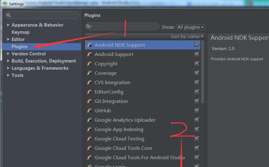This screenshot has height=167, width=269.
Task: Click the Git Integration plugin icon
Action: 89,101
